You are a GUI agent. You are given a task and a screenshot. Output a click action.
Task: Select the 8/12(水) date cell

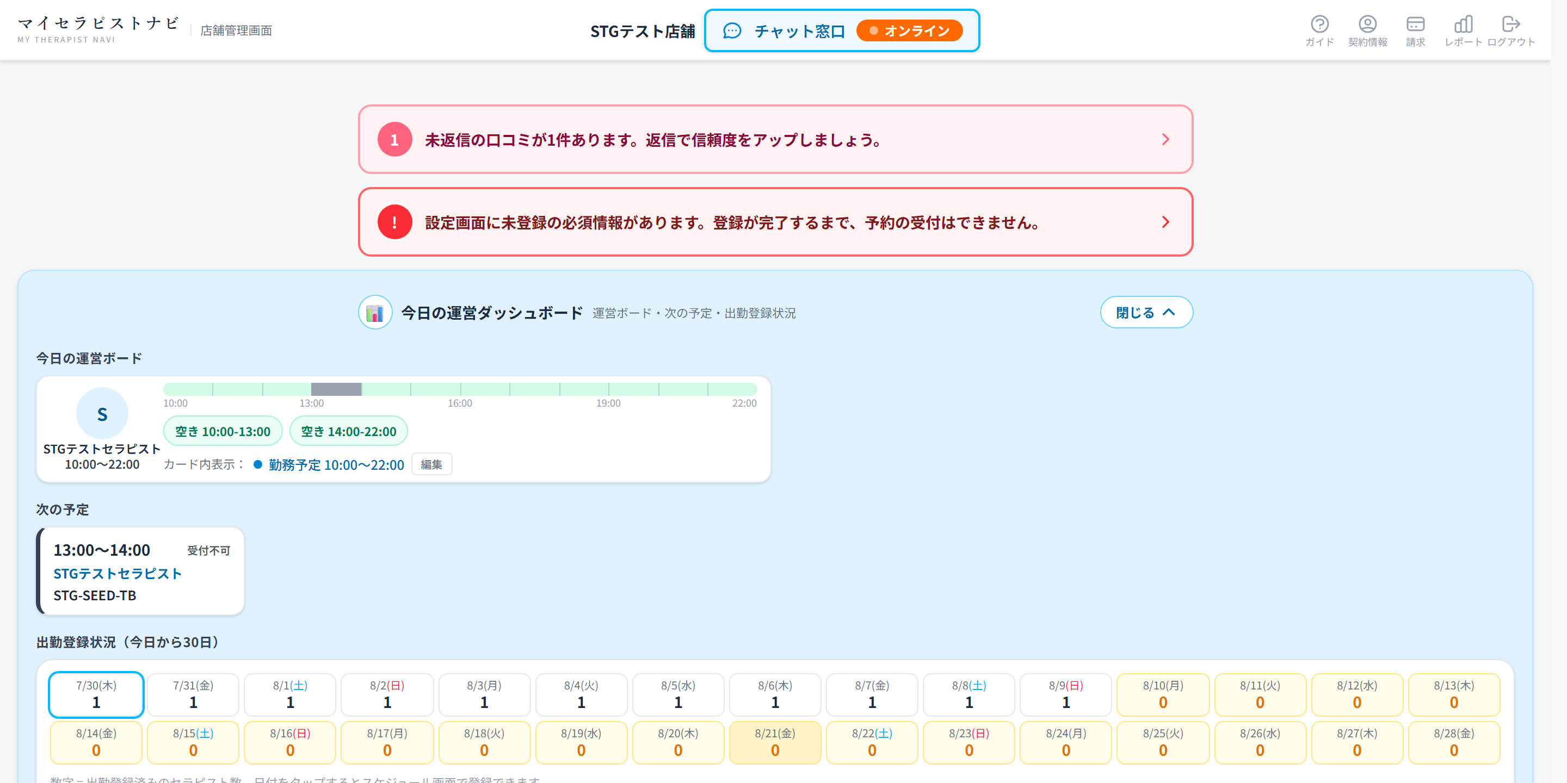tap(1357, 694)
